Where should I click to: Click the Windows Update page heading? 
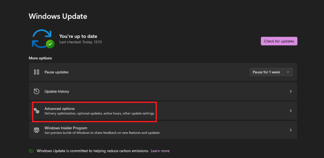click(58, 16)
